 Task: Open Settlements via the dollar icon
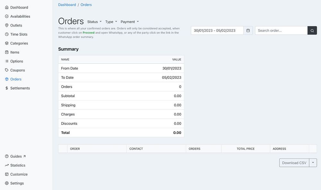7,88
